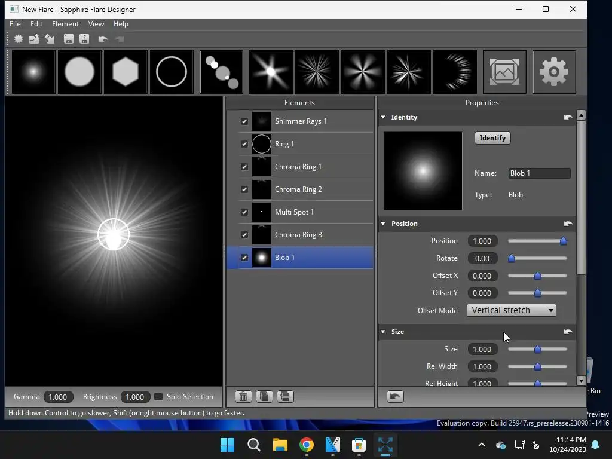Toggle the Chroma Ring 2 checkbox

pos(244,189)
